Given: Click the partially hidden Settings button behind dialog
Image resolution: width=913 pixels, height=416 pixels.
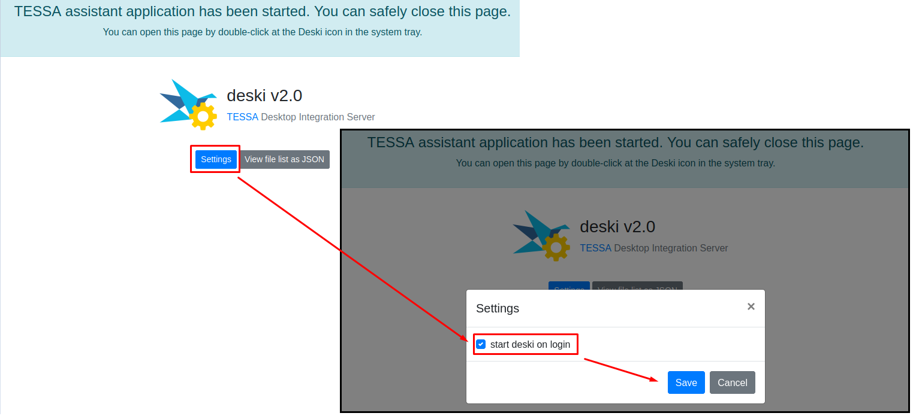Looking at the screenshot, I should click(569, 286).
